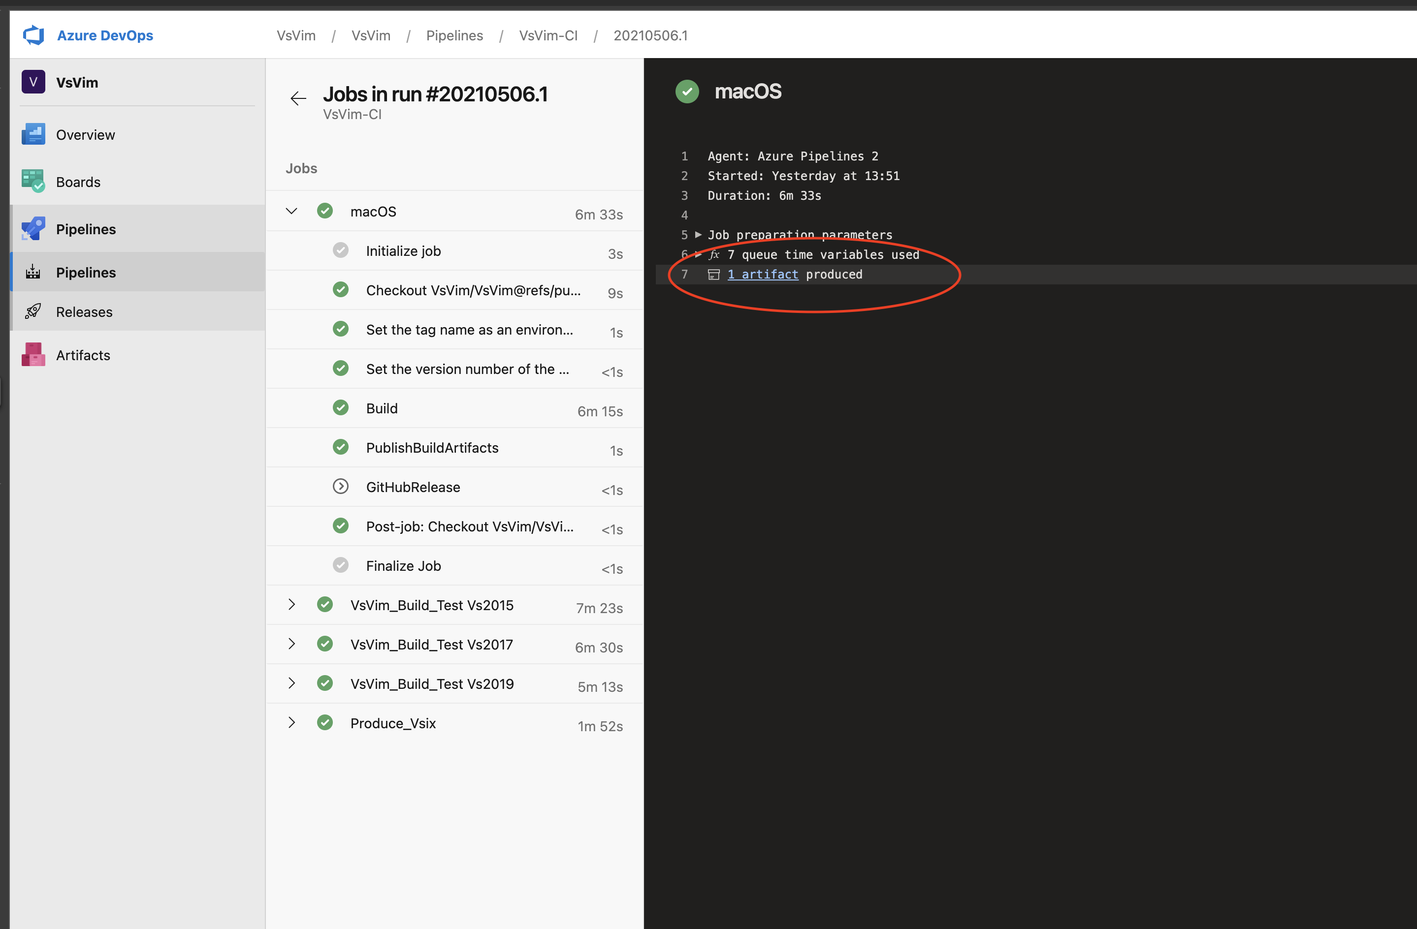Expand the Produce_Vsix job

click(291, 722)
